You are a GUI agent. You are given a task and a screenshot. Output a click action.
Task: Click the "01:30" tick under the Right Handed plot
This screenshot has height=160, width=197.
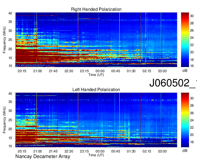point(131,71)
